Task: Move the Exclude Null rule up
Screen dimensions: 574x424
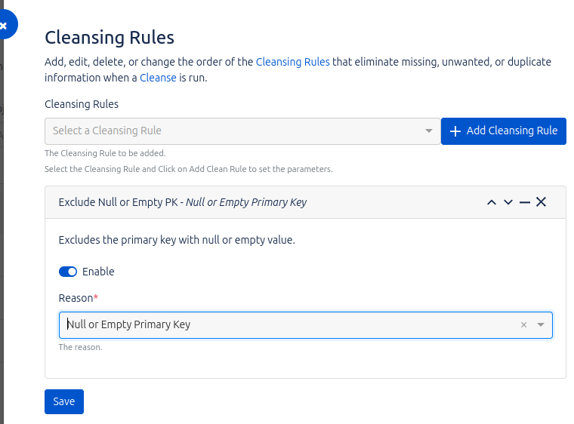Action: [x=492, y=202]
